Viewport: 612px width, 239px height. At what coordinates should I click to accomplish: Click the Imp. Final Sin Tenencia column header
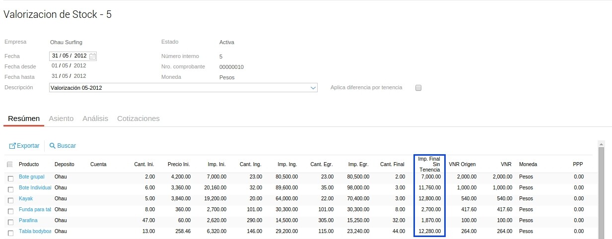point(429,164)
